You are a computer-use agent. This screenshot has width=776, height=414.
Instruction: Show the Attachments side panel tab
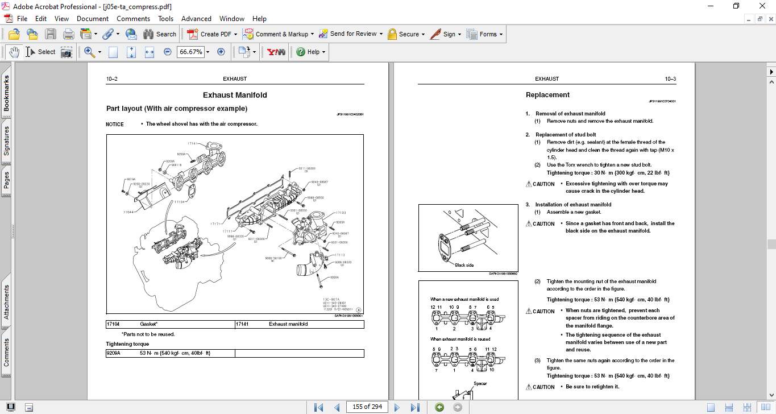tap(7, 302)
